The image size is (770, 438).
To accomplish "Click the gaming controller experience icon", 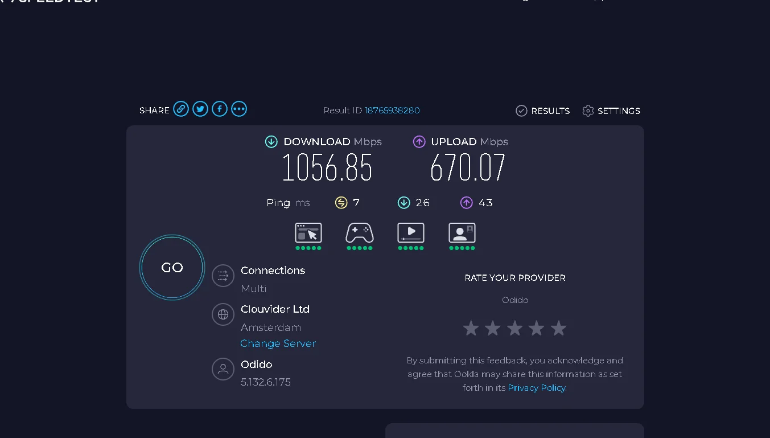I will tap(360, 234).
